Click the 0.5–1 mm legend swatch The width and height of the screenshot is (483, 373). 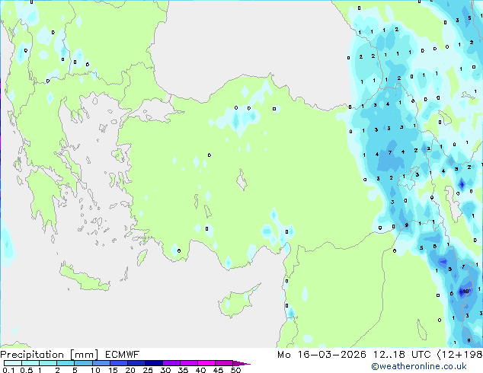(30, 363)
